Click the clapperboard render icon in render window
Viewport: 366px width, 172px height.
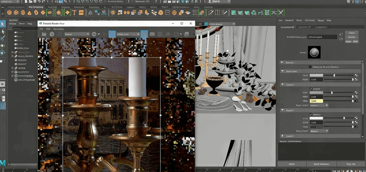pos(44,34)
